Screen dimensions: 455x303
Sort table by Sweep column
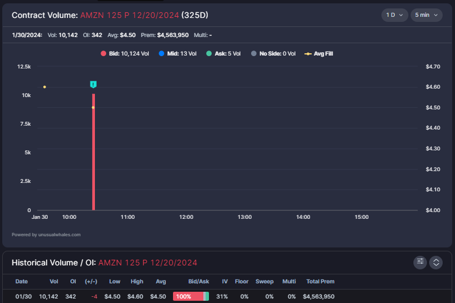[265, 282]
